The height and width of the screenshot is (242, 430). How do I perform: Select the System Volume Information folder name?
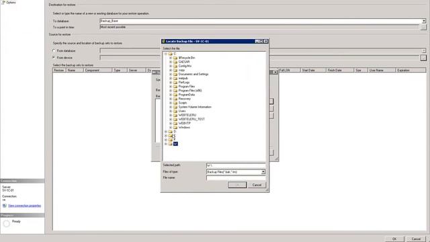195,107
